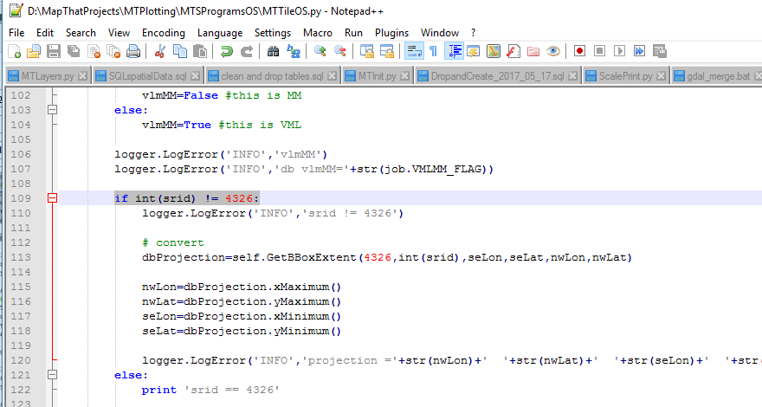Click Run macro multiple times icon
This screenshot has width=762, height=407.
[x=640, y=51]
